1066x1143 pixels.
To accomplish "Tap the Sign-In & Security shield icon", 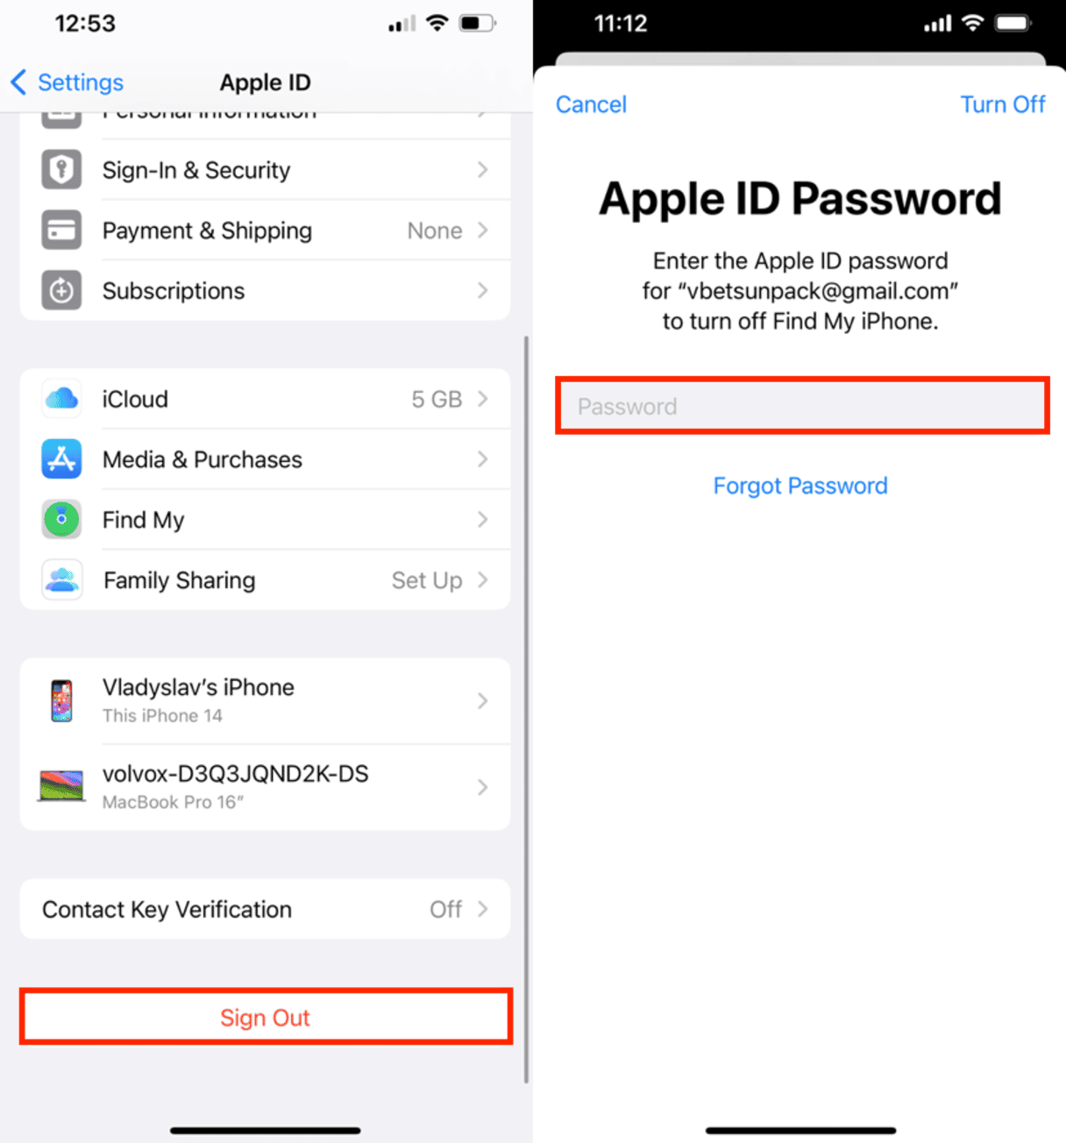I will point(61,169).
